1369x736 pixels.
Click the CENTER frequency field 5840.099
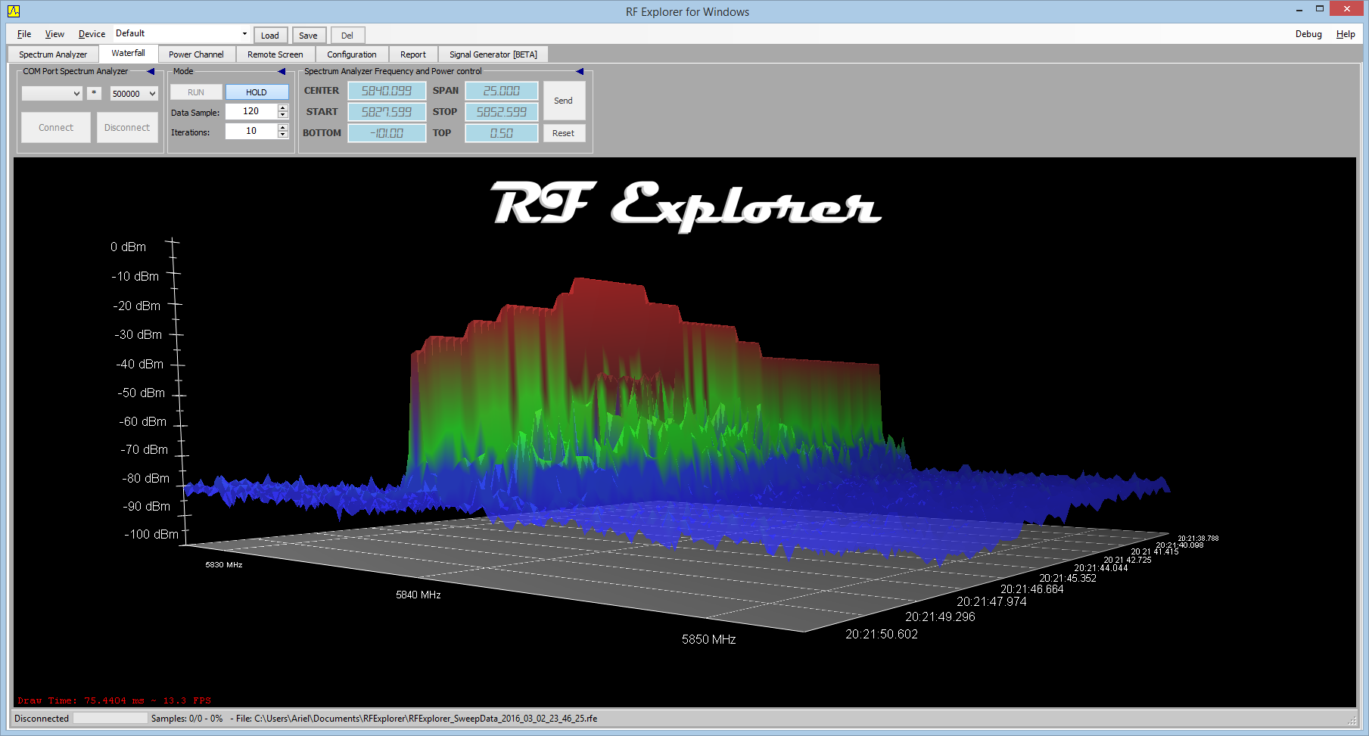pos(387,91)
